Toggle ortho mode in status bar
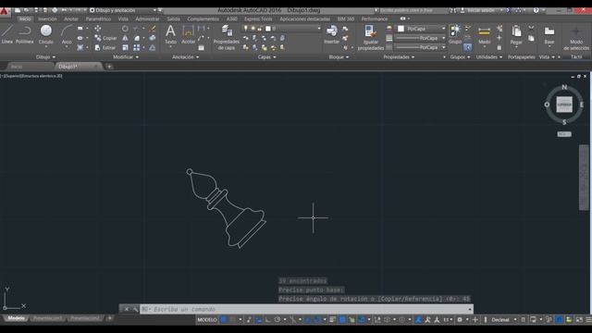The image size is (592, 333). [267, 320]
